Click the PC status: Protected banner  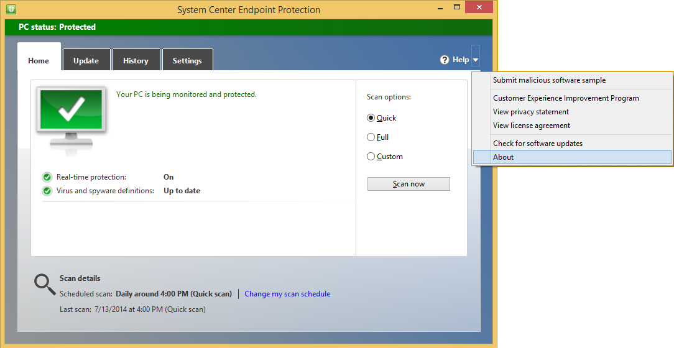(249, 27)
